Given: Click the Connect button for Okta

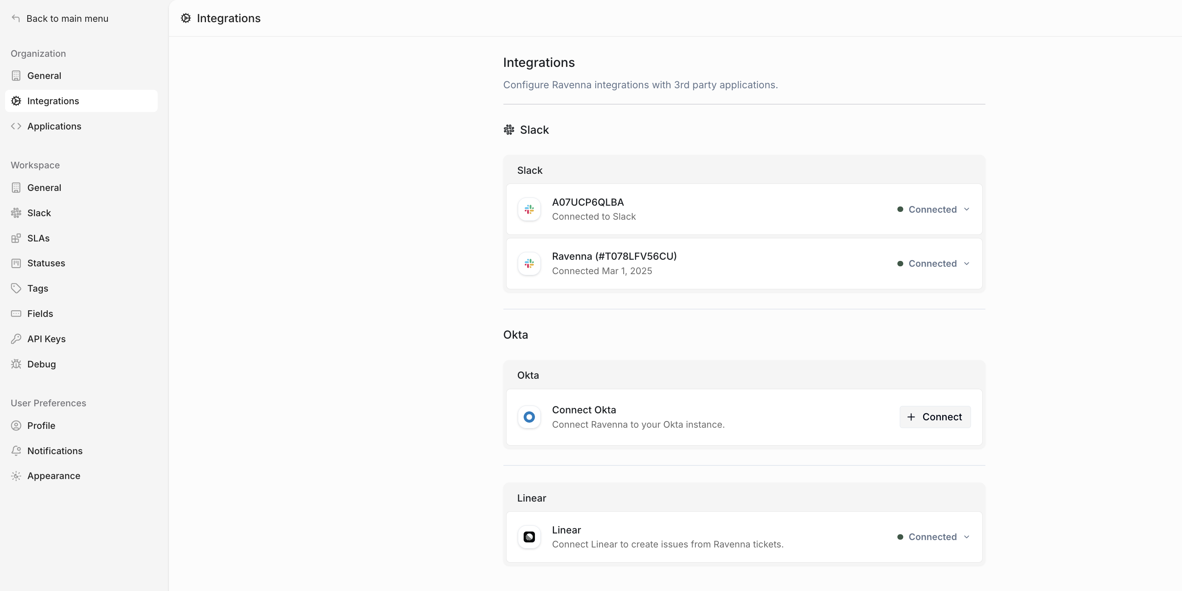Looking at the screenshot, I should click(x=935, y=417).
